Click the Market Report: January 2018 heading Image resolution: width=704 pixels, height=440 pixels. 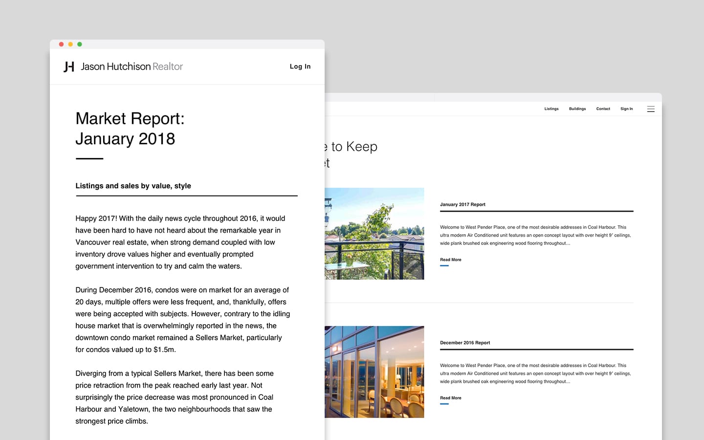[130, 129]
